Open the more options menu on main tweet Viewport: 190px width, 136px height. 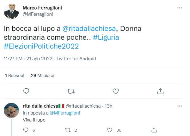(x=180, y=8)
